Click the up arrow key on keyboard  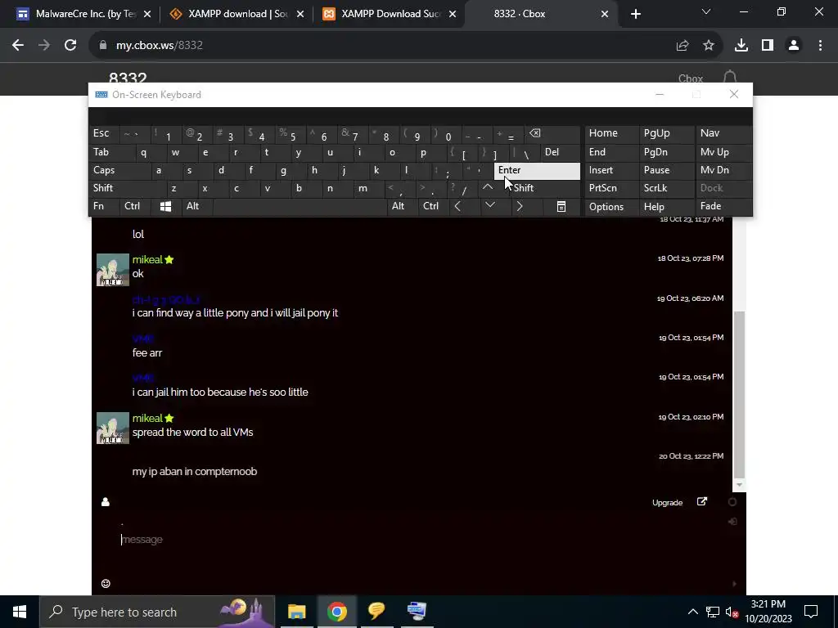pyautogui.click(x=488, y=188)
